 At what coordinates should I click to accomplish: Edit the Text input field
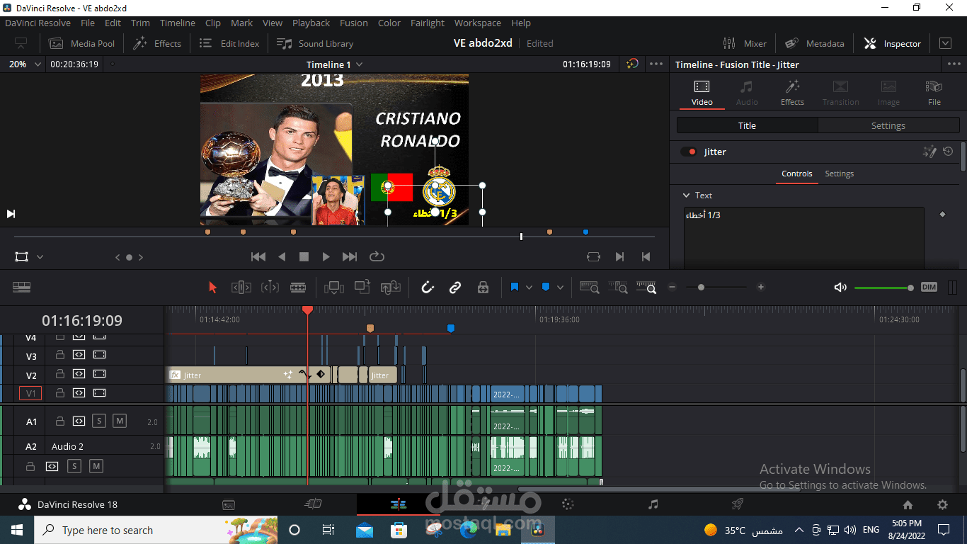click(803, 237)
